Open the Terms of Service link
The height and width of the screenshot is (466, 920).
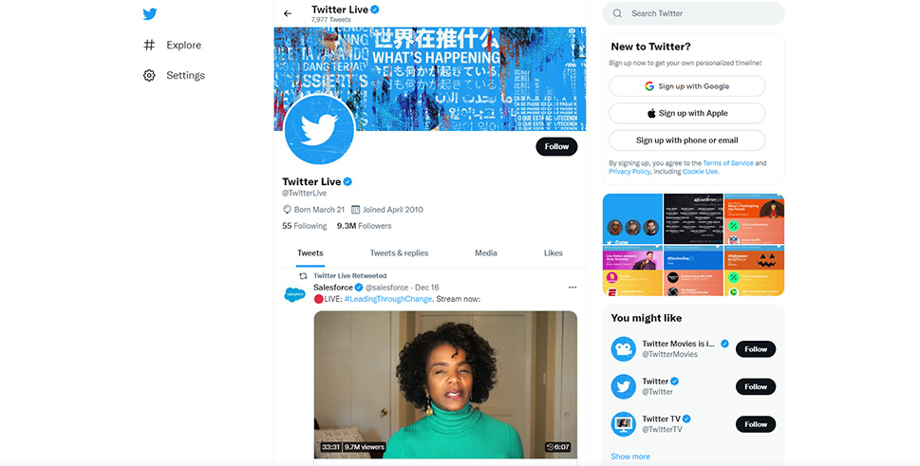click(x=728, y=163)
